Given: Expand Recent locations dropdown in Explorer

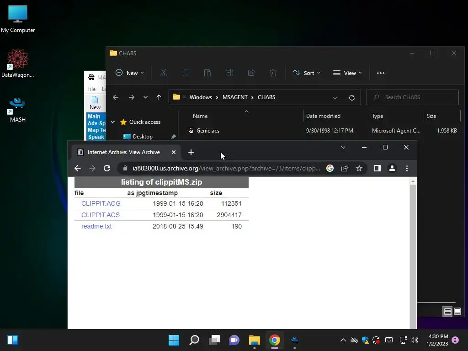Looking at the screenshot, I should click(145, 97).
